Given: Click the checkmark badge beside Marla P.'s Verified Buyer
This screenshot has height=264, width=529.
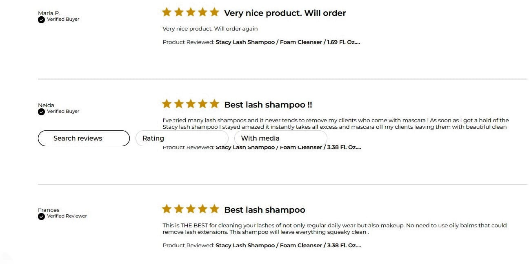Looking at the screenshot, I should pyautogui.click(x=41, y=20).
